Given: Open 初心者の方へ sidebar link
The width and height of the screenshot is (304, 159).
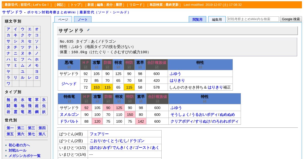Looking at the screenshot, I should [19, 145].
